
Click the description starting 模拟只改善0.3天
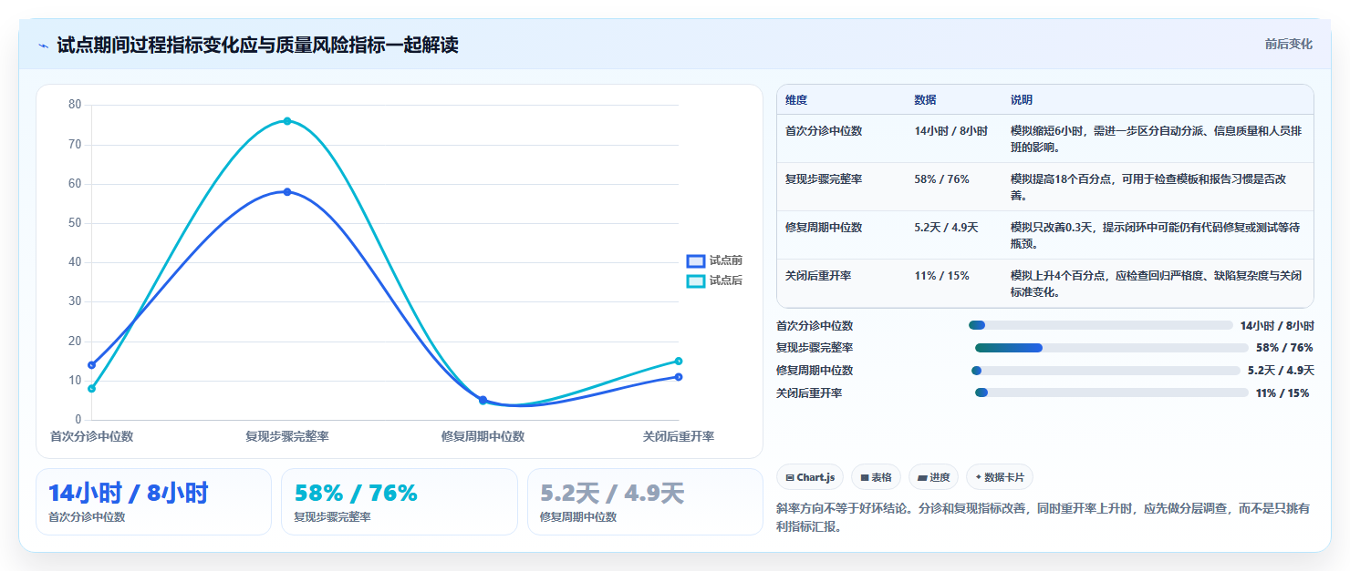pyautogui.click(x=1156, y=235)
